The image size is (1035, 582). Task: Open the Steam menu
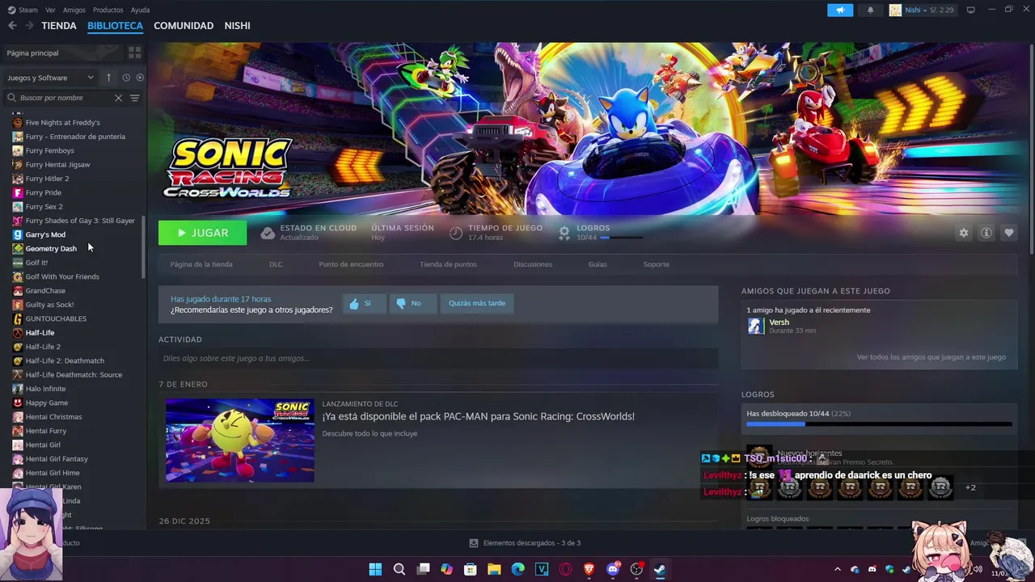27,10
